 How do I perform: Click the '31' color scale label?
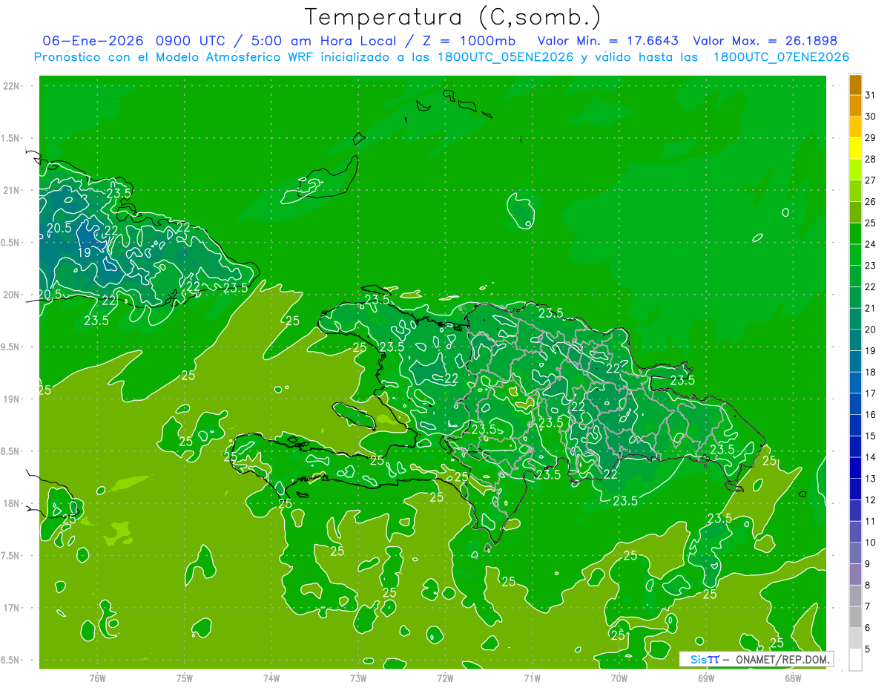point(870,95)
